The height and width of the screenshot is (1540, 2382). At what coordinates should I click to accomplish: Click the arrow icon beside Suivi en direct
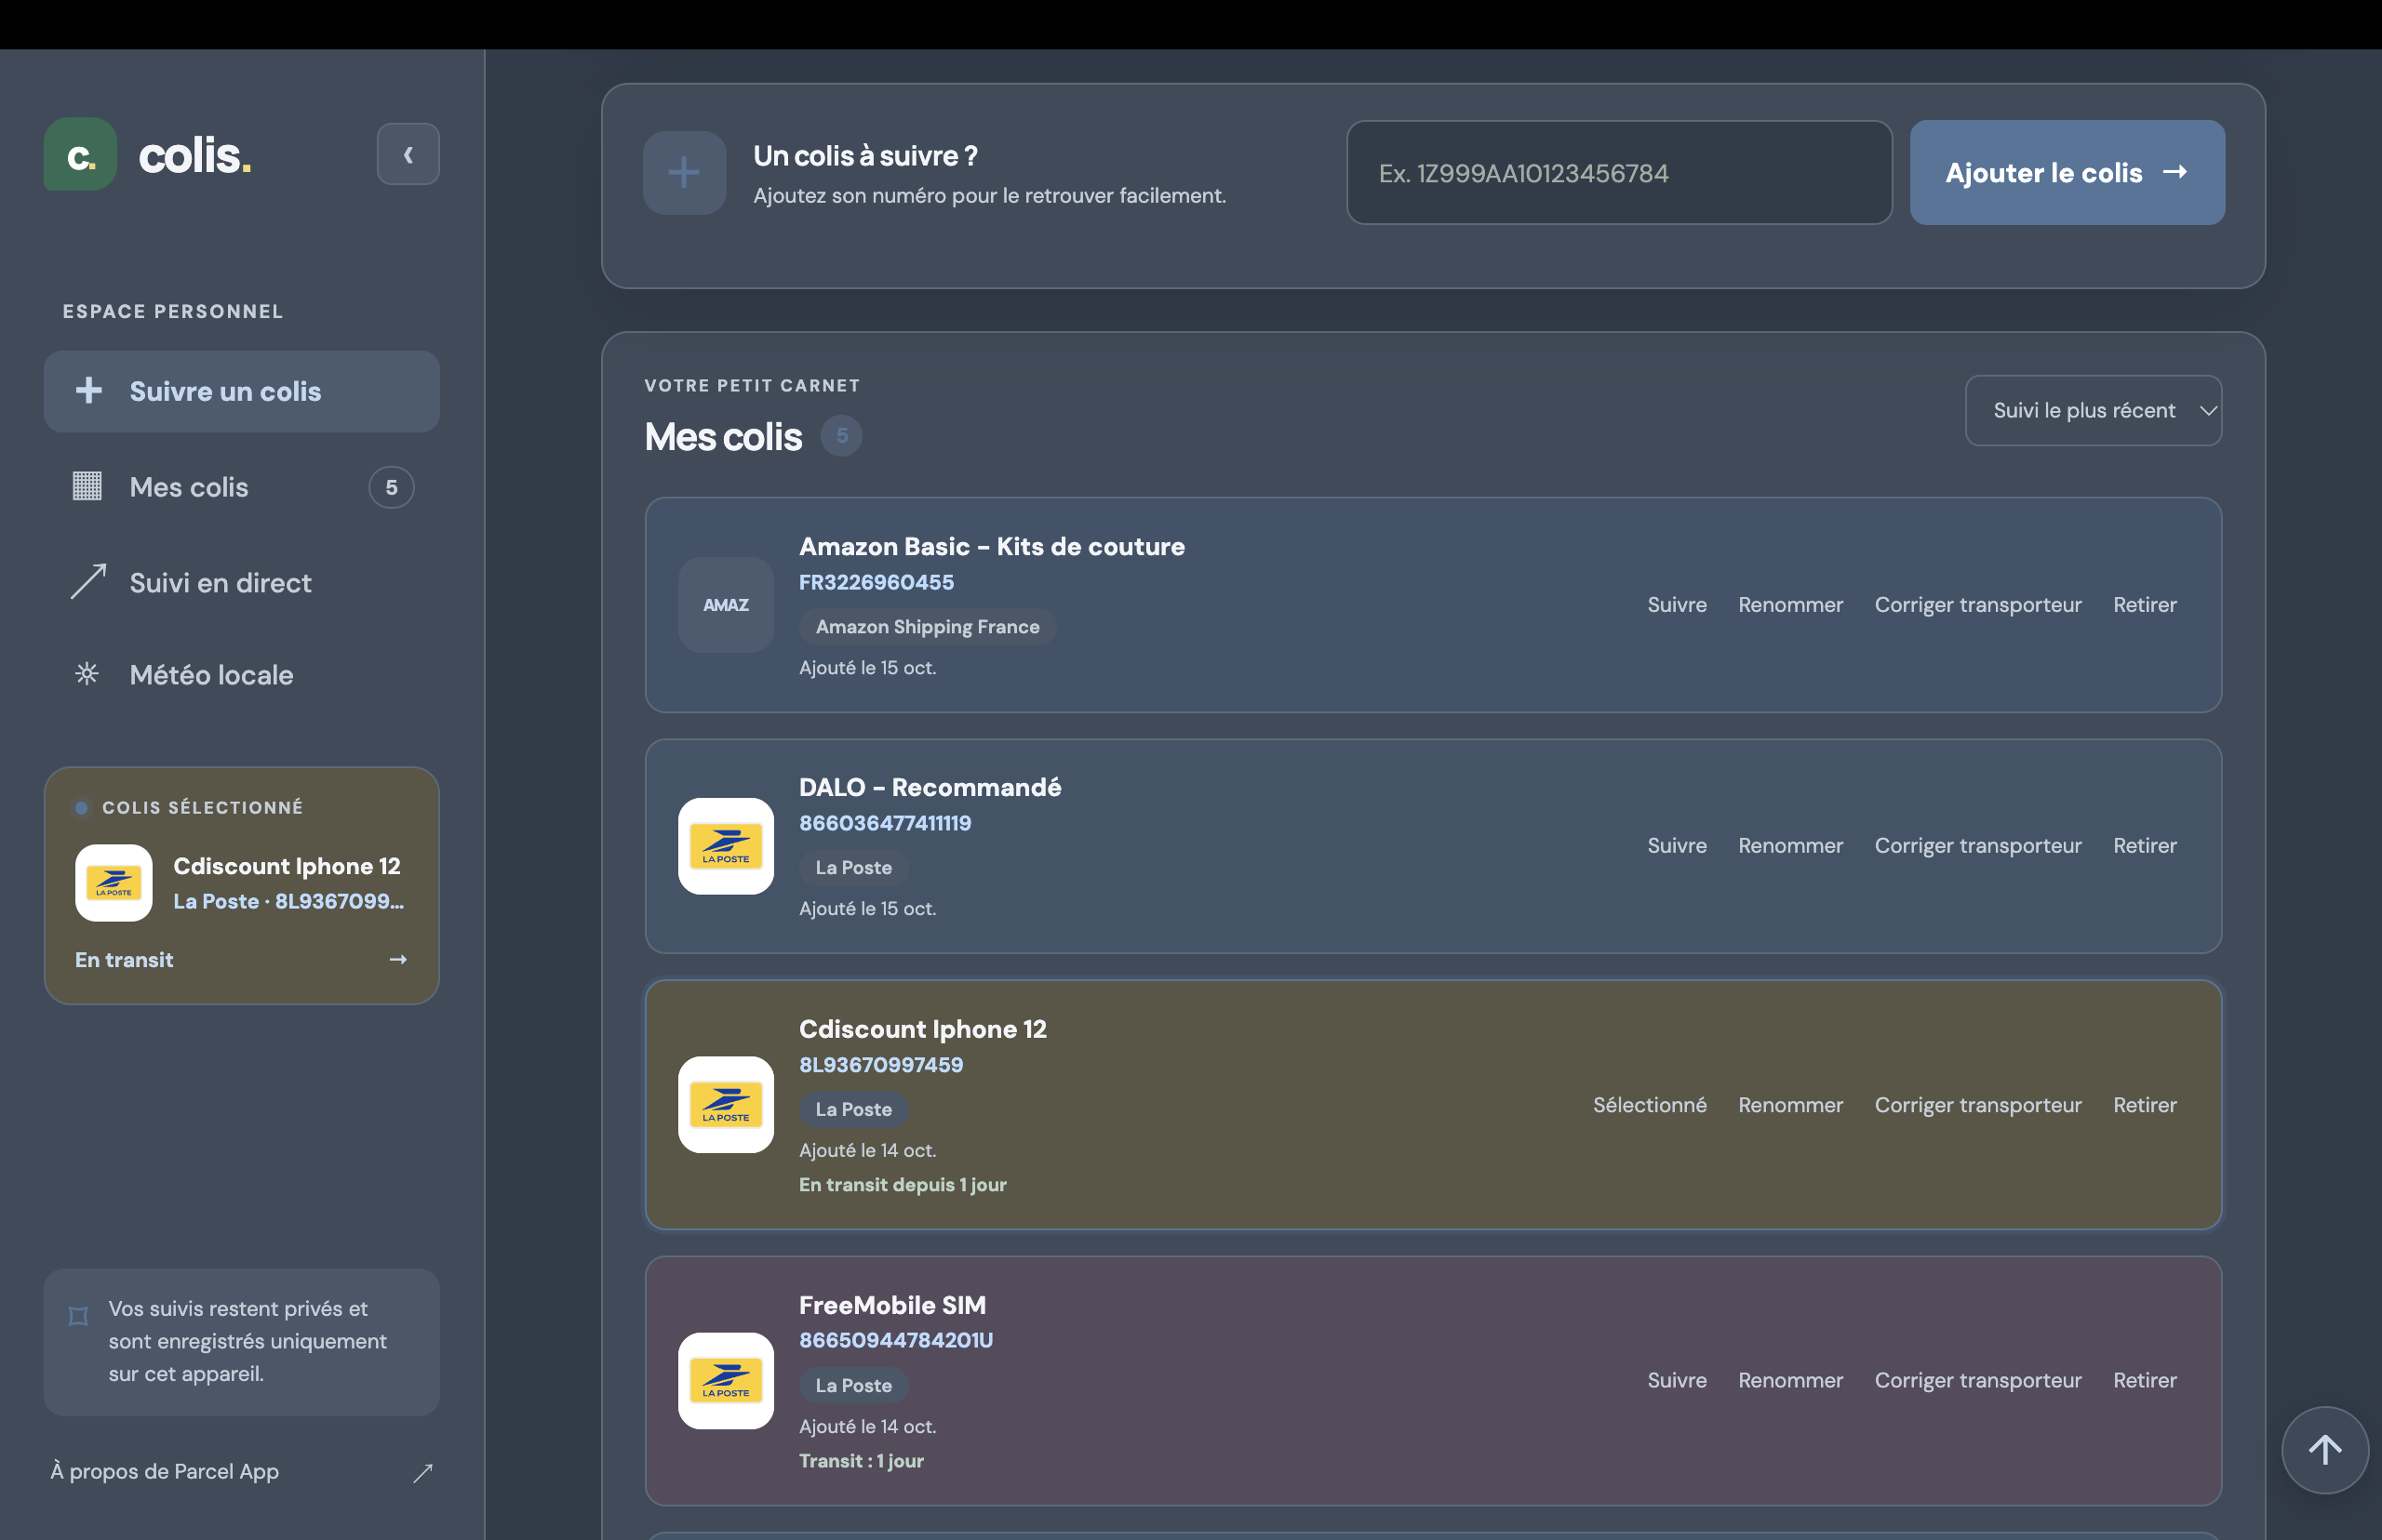pos(88,582)
